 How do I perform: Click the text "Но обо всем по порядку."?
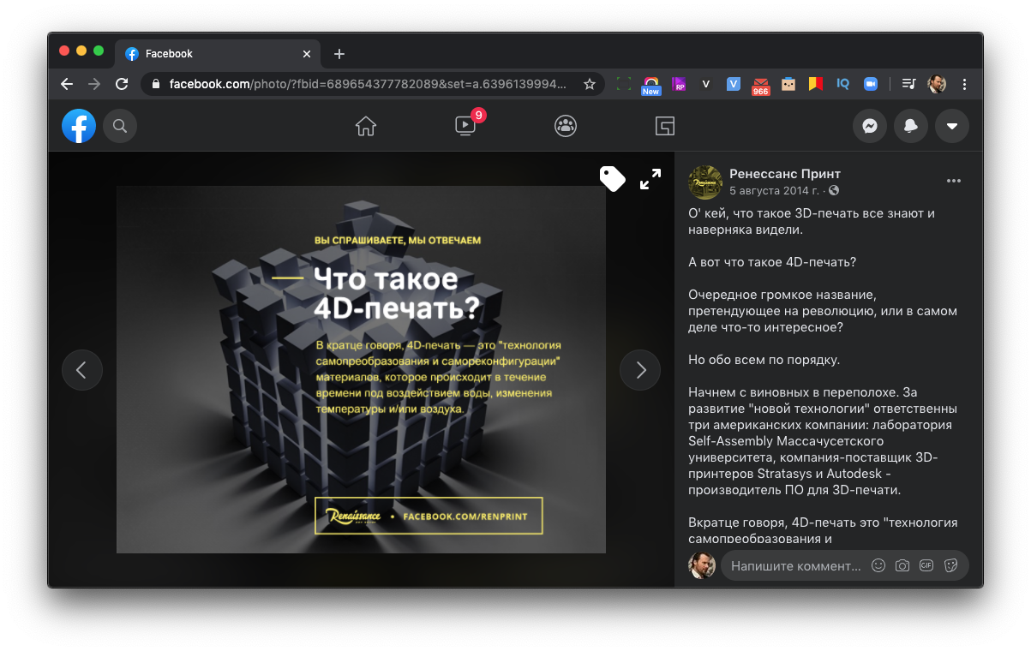click(764, 359)
